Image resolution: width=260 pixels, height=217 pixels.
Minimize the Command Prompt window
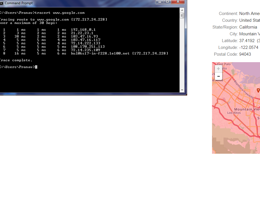tap(160, 2)
